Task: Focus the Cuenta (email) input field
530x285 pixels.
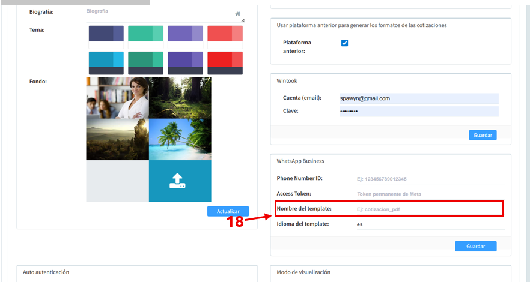Action: 419,98
